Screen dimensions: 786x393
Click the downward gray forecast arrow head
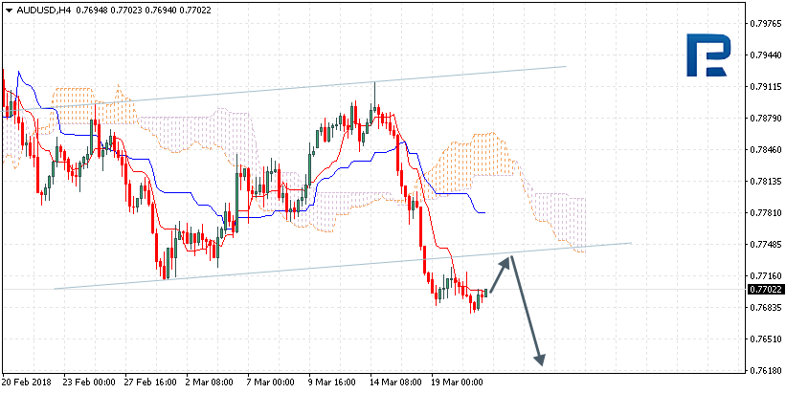coord(541,360)
